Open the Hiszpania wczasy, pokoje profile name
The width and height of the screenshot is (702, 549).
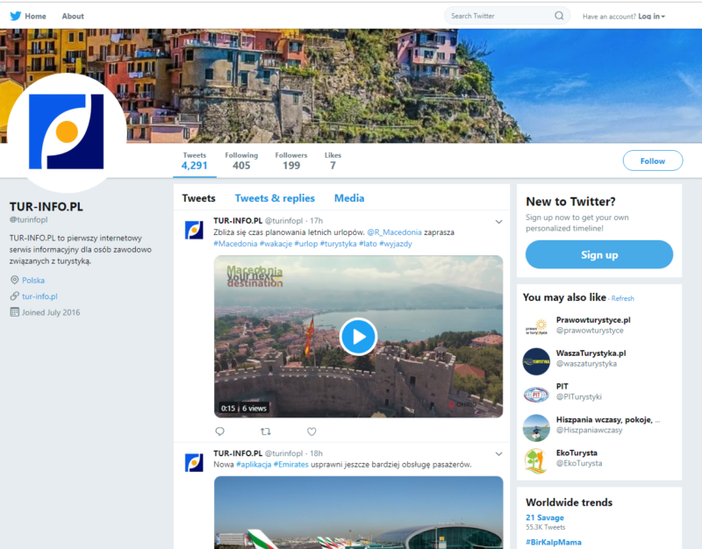click(x=608, y=420)
